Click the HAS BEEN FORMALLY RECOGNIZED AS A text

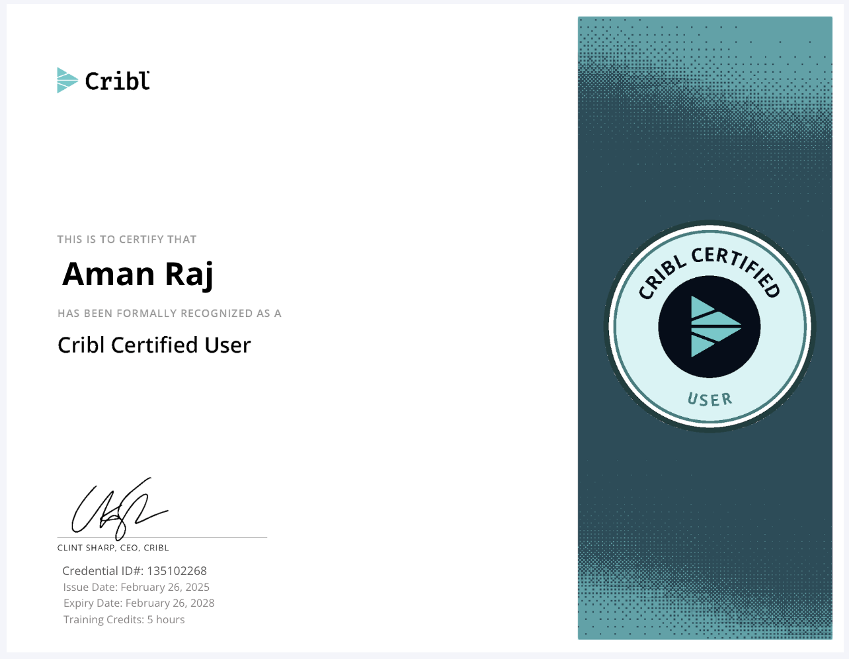pos(169,313)
